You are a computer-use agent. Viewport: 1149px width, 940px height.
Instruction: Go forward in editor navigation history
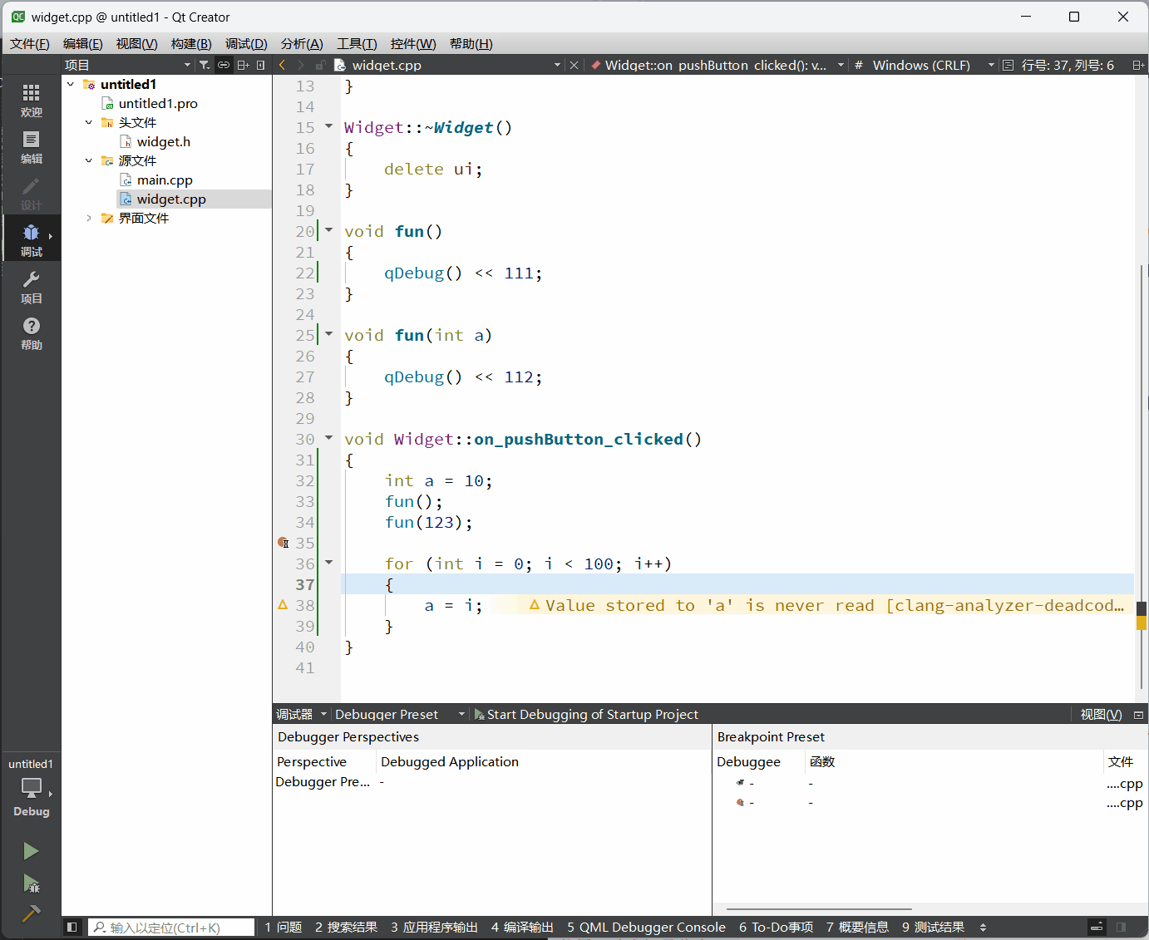coord(301,65)
